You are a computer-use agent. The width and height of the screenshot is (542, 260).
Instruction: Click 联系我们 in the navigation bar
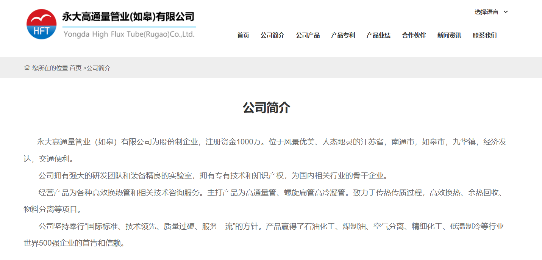485,35
